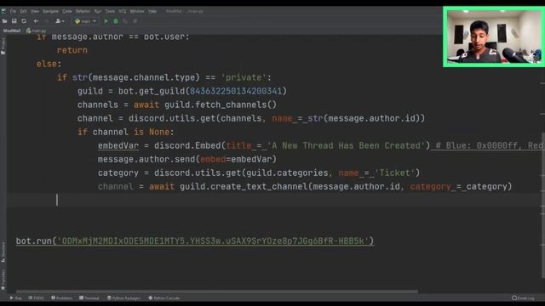Open the File menu
Viewport: 545px width, 306px height.
click(x=13, y=11)
